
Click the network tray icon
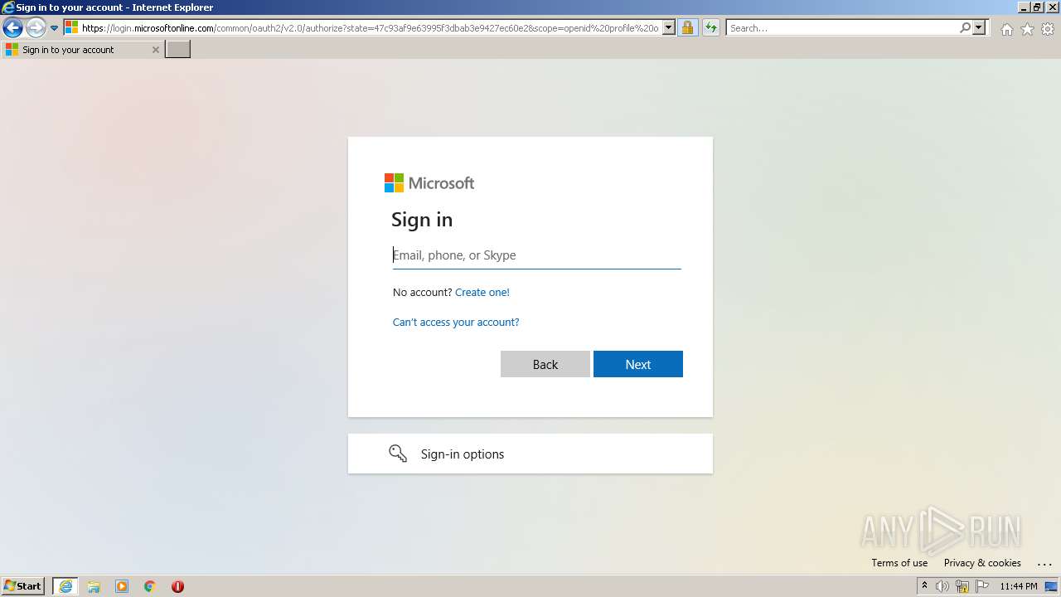pyautogui.click(x=962, y=586)
